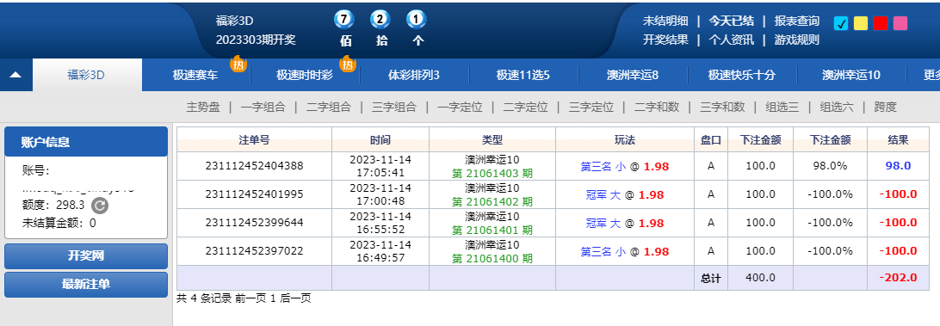
Task: Click bet number 231112452404388
Action: [254, 166]
